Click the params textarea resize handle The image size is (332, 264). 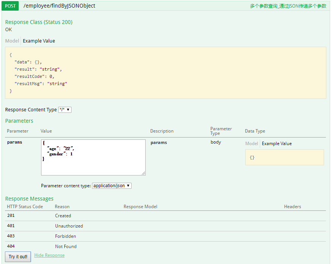click(x=143, y=173)
